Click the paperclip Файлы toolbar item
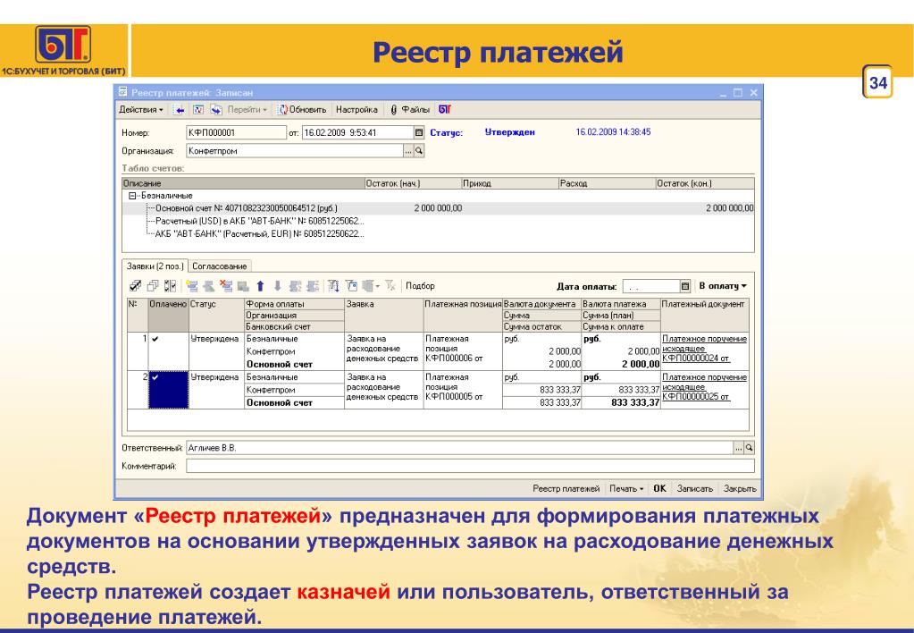 pyautogui.click(x=410, y=110)
